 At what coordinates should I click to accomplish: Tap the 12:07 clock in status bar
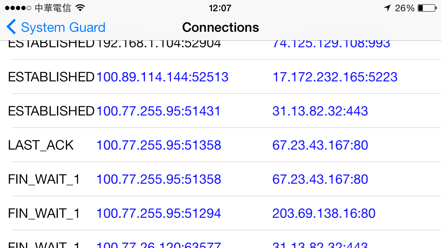coord(220,8)
